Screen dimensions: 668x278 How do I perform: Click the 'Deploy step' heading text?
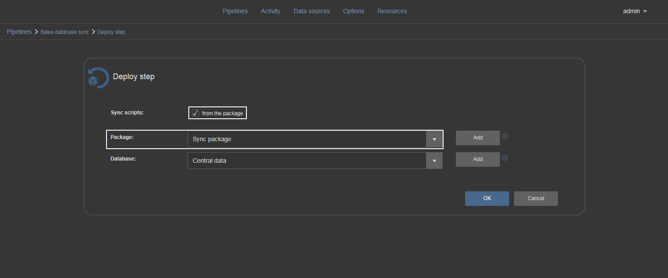pos(134,77)
